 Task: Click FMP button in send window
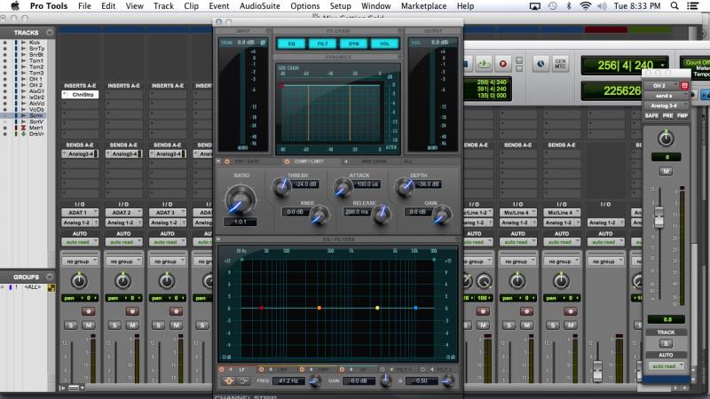(x=682, y=116)
